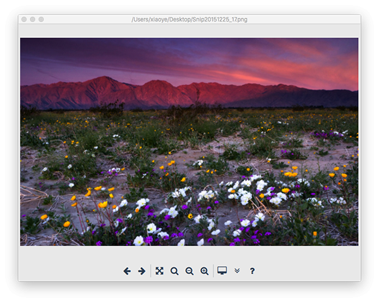Close the image viewer window
This screenshot has width=379, height=303.
pos(24,19)
